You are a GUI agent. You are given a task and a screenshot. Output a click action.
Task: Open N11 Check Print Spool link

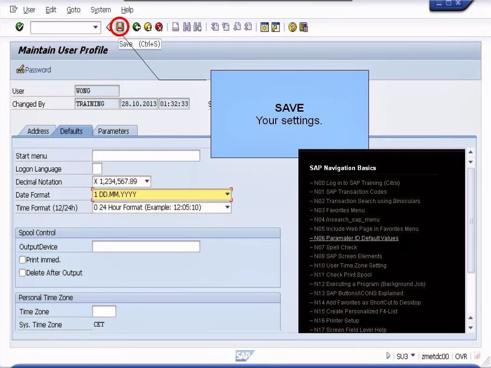pos(341,274)
